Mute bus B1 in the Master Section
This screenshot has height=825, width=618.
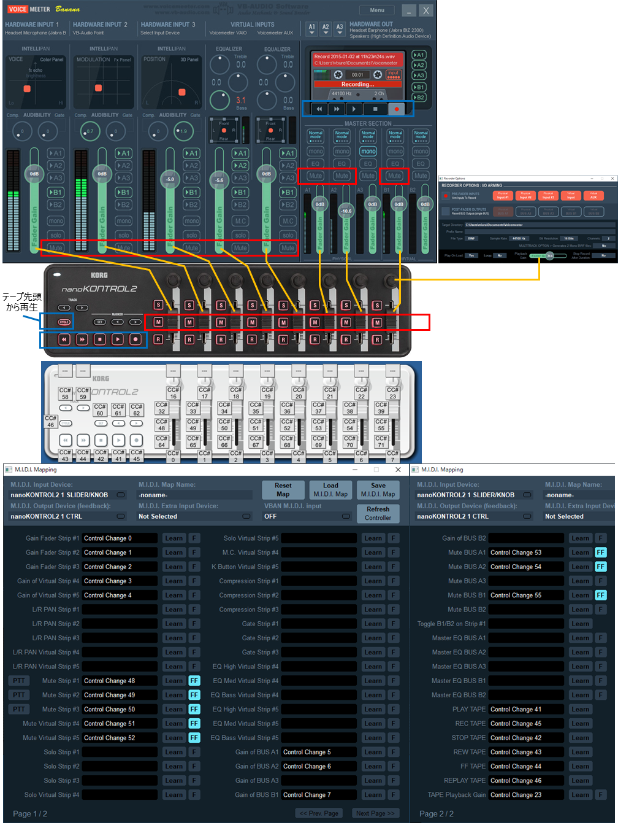[x=394, y=176]
